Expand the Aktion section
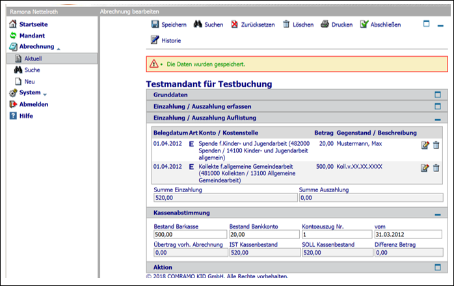 [438, 267]
